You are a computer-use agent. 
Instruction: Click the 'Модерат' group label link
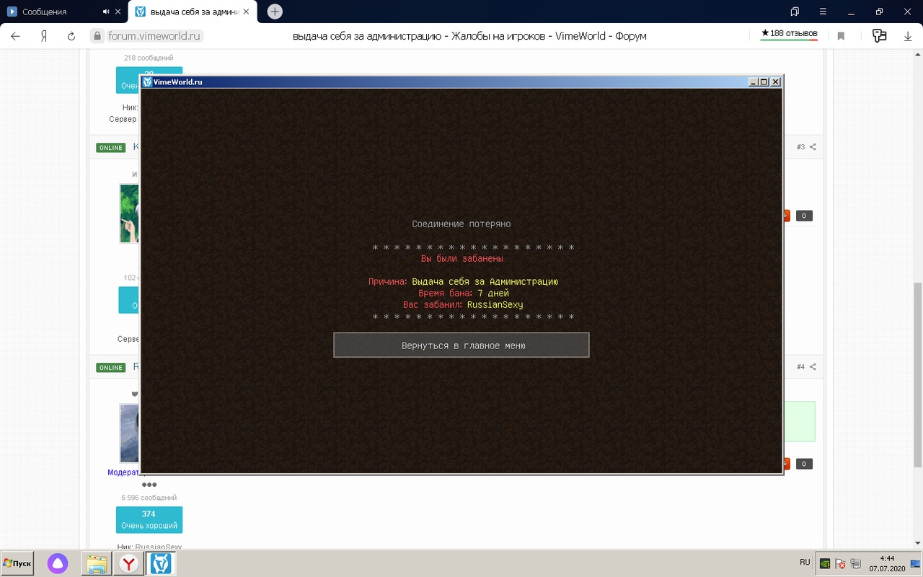[x=123, y=472]
